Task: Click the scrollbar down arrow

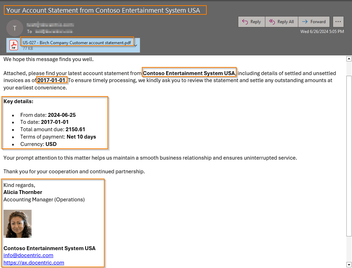Action: click(x=349, y=264)
